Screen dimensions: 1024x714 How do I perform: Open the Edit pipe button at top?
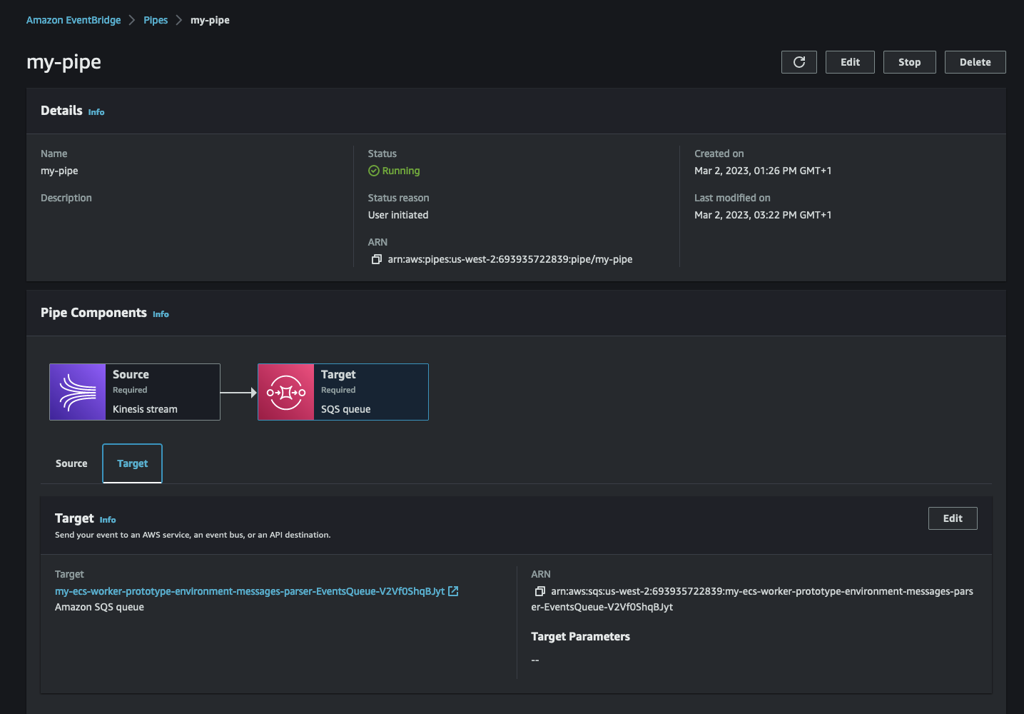[x=850, y=62]
